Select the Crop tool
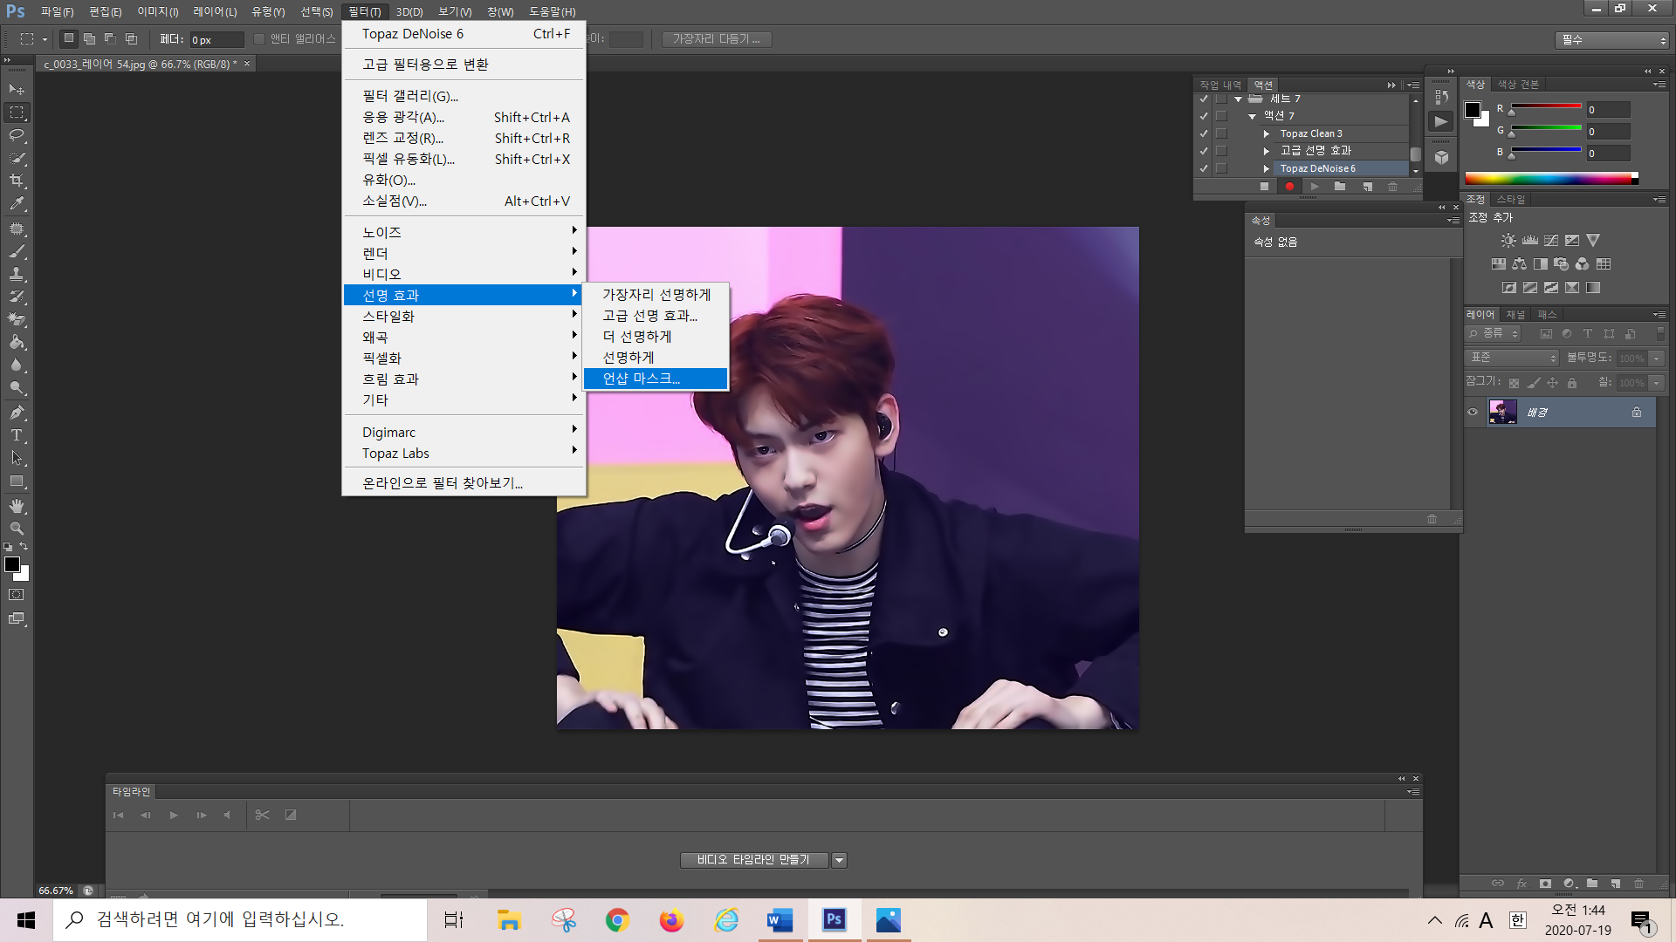Image resolution: width=1676 pixels, height=942 pixels. click(17, 181)
